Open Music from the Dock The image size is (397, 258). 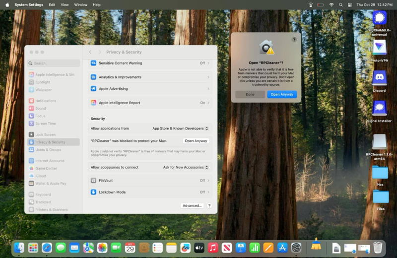(213, 248)
